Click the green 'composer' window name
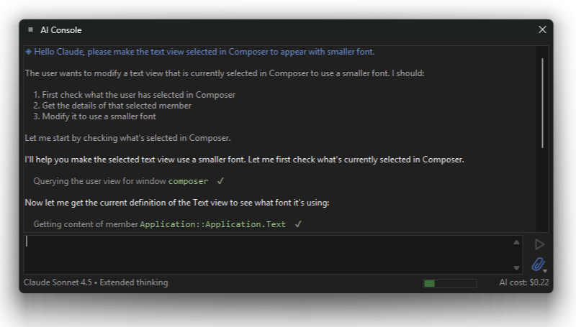 [188, 181]
